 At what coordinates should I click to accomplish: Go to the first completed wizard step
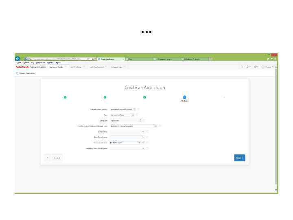pyautogui.click(x=65, y=97)
